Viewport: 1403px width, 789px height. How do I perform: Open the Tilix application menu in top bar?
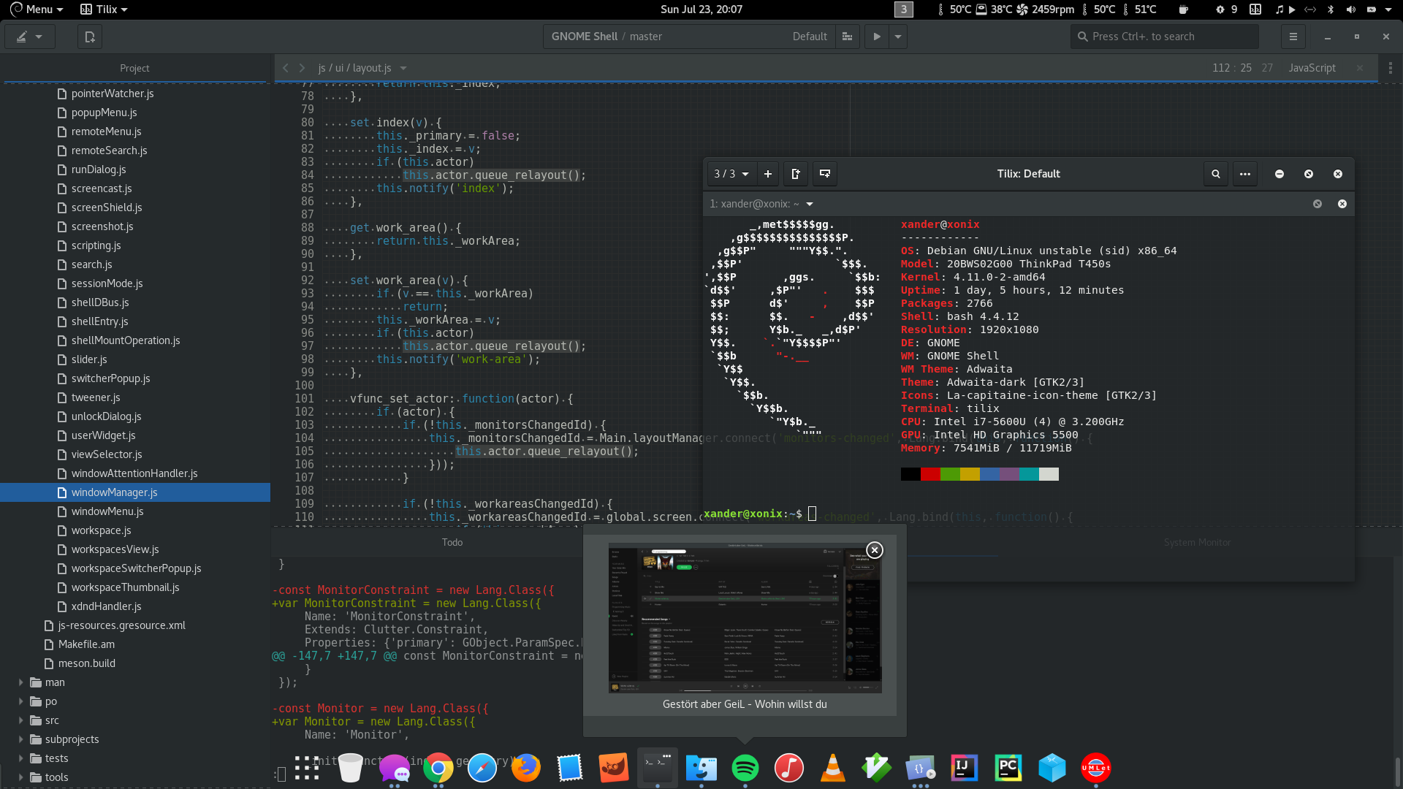[104, 9]
